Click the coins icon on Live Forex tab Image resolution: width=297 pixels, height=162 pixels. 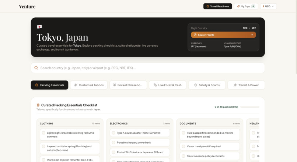tap(155, 85)
